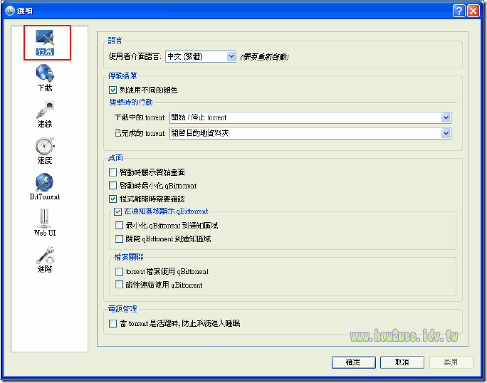Click the qBittorrent icon in title bar
Image resolution: width=487 pixels, height=383 pixels.
[x=9, y=11]
